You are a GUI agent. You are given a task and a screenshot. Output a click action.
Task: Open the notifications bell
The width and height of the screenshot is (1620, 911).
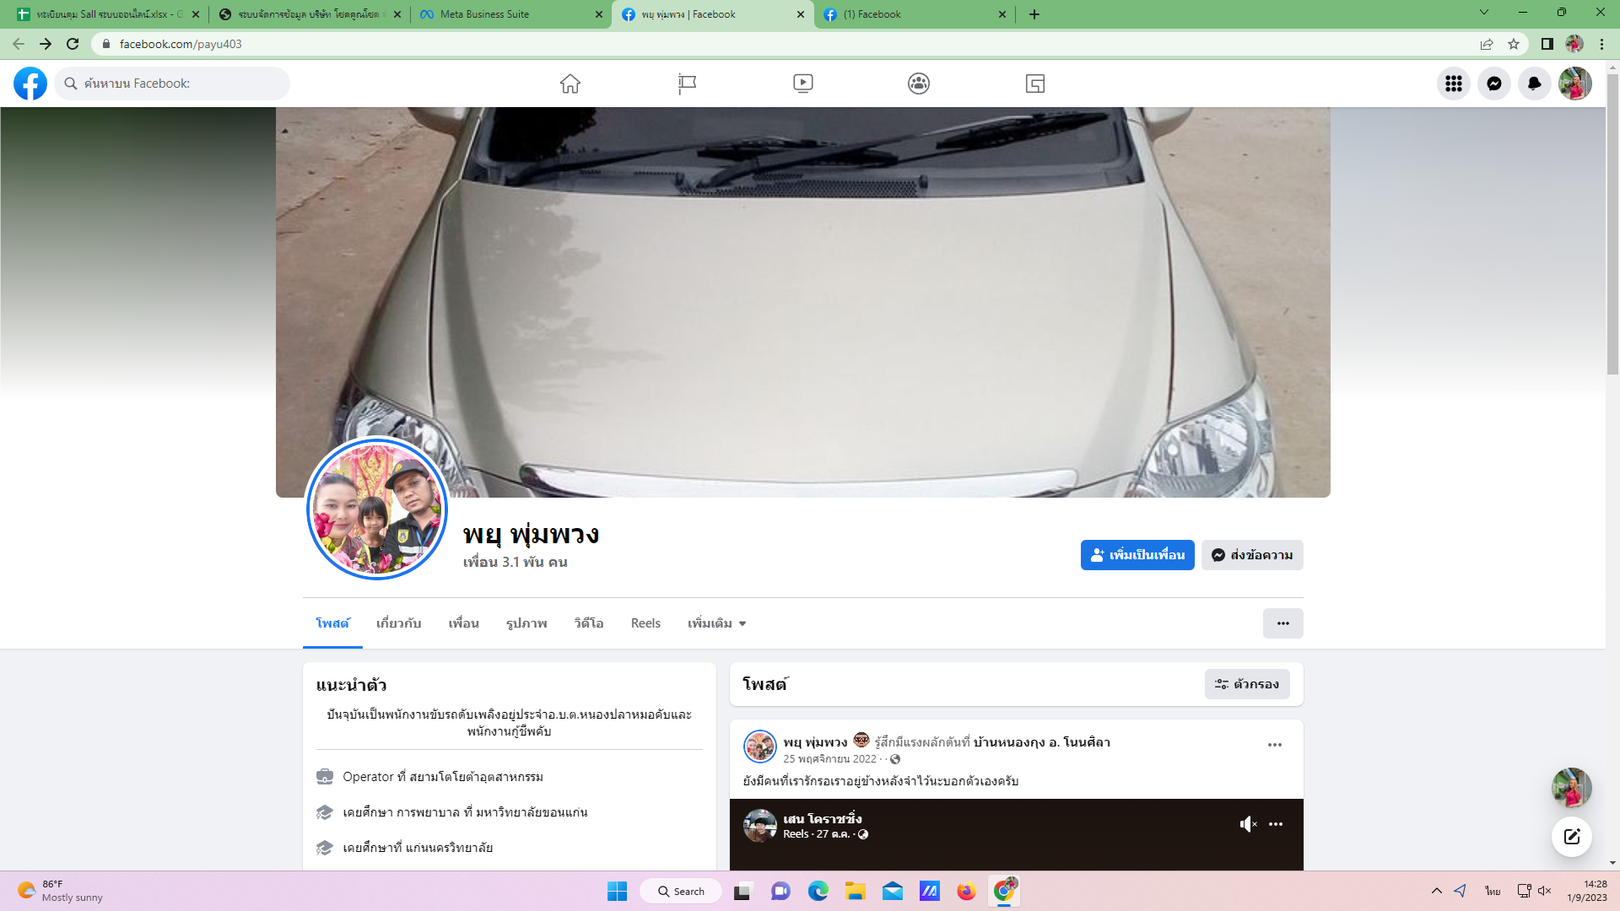(x=1535, y=84)
